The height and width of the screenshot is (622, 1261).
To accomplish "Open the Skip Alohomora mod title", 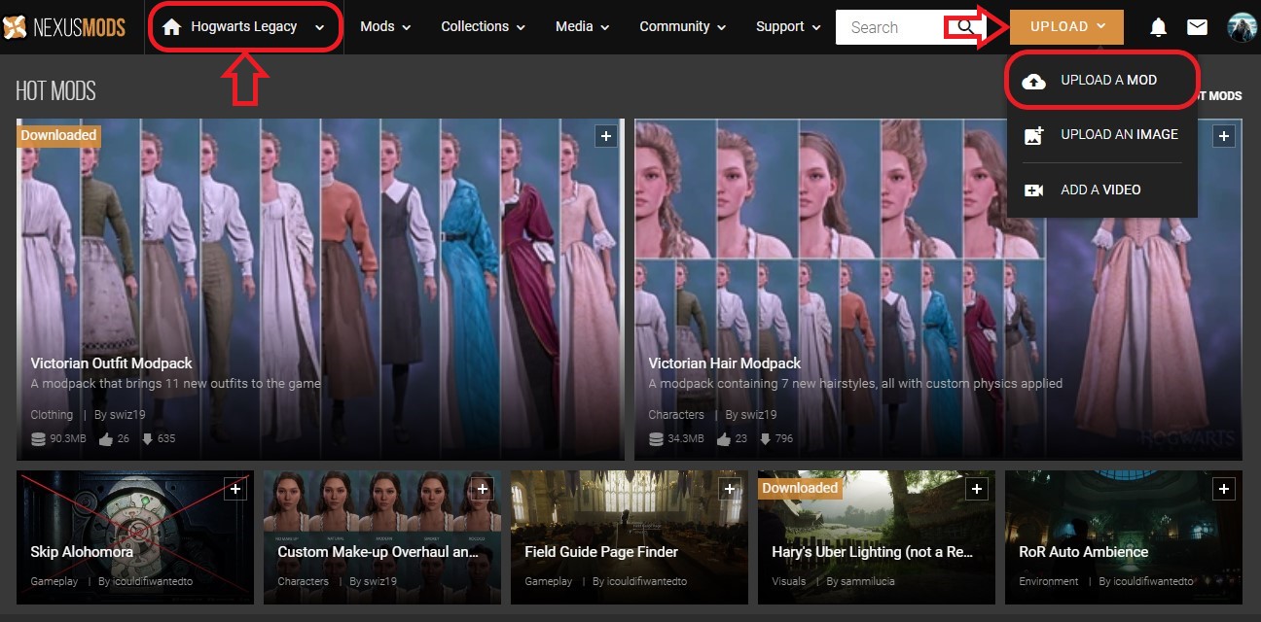I will [82, 551].
